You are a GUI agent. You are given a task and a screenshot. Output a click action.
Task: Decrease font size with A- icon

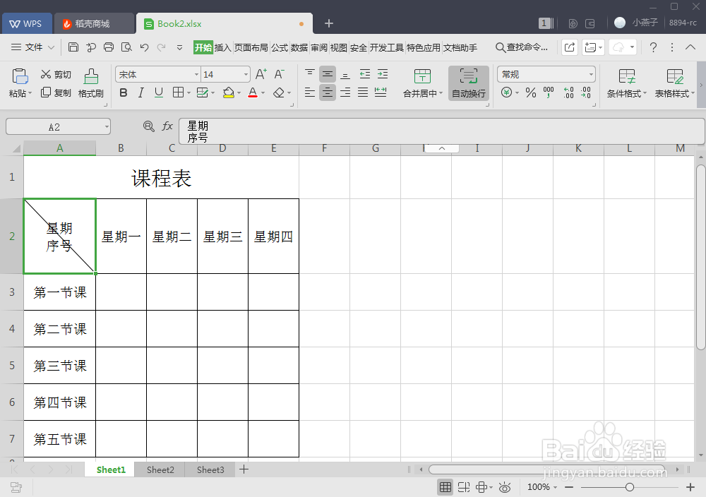tap(279, 74)
